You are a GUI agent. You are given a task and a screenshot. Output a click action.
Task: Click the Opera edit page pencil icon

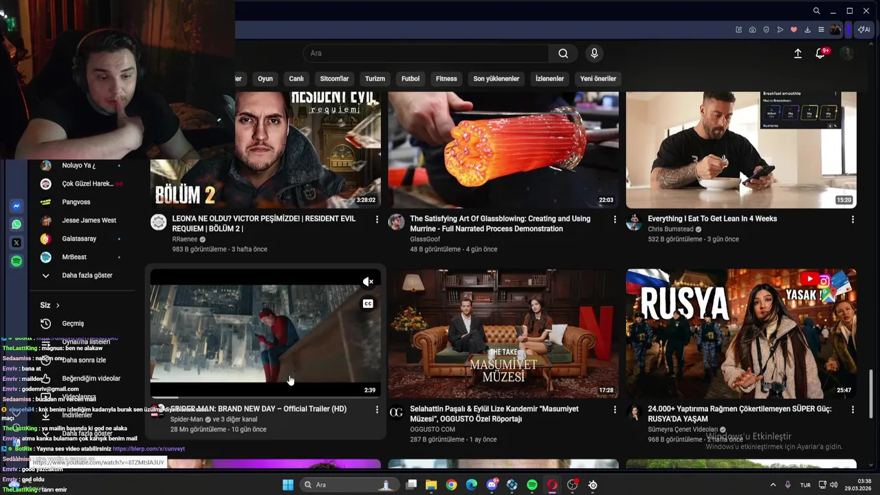click(738, 30)
